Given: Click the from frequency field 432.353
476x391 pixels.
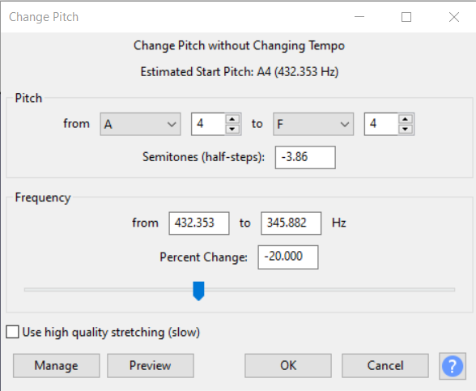Looking at the screenshot, I should [x=199, y=223].
